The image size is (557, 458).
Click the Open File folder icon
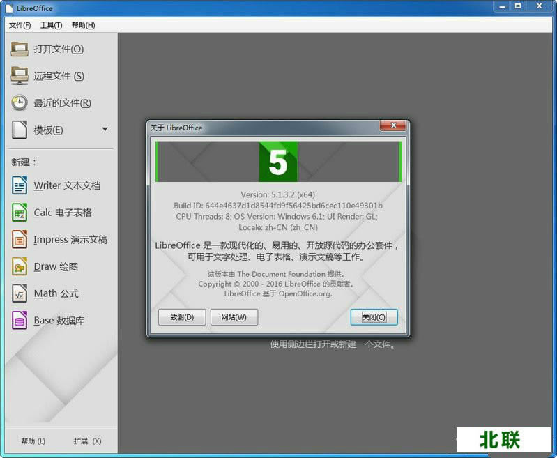pyautogui.click(x=20, y=49)
